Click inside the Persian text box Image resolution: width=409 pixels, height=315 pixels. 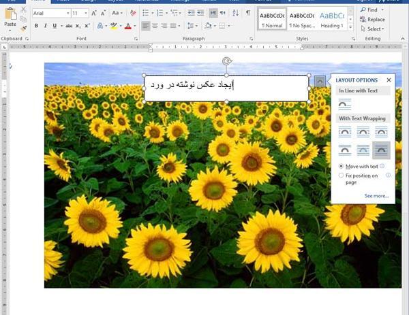[x=226, y=88]
